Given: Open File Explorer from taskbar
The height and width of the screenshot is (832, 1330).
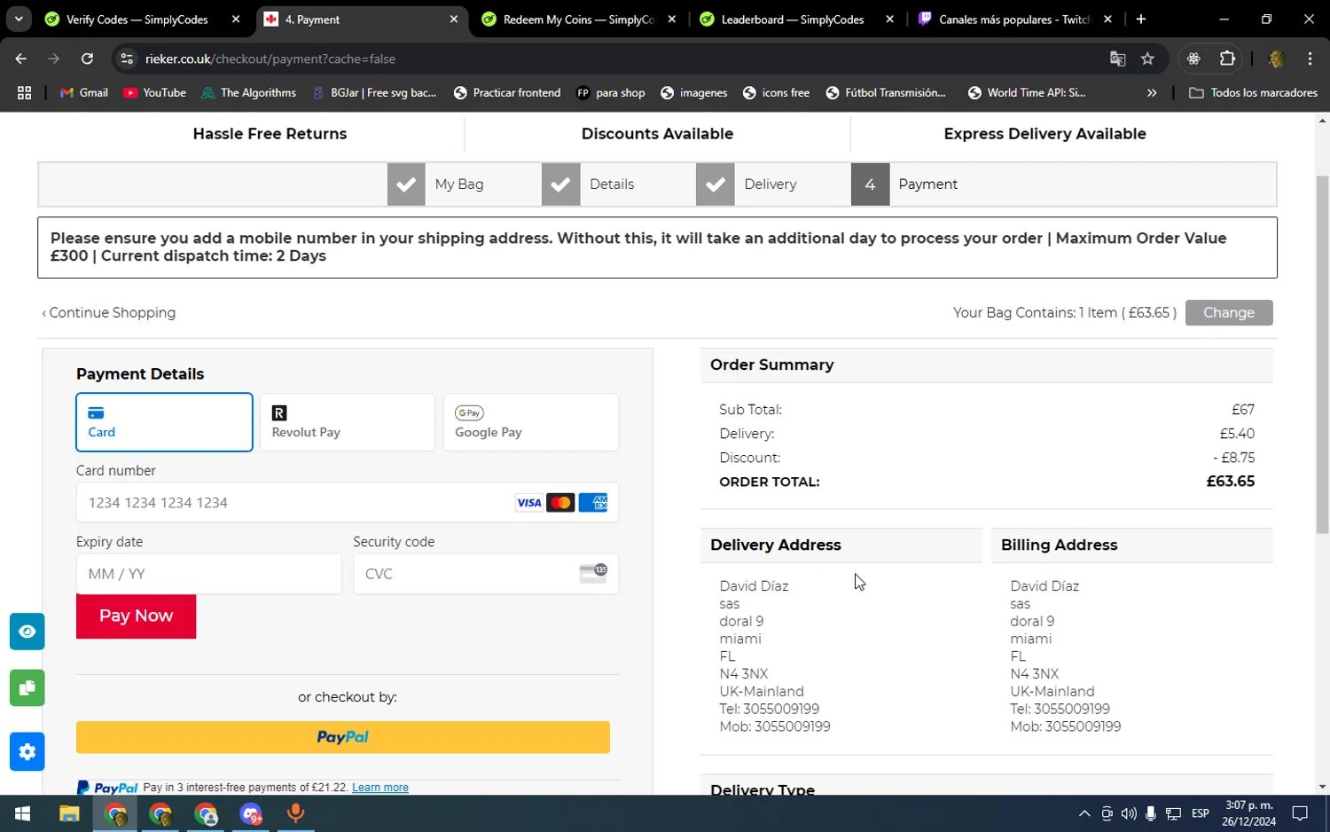Looking at the screenshot, I should (69, 813).
